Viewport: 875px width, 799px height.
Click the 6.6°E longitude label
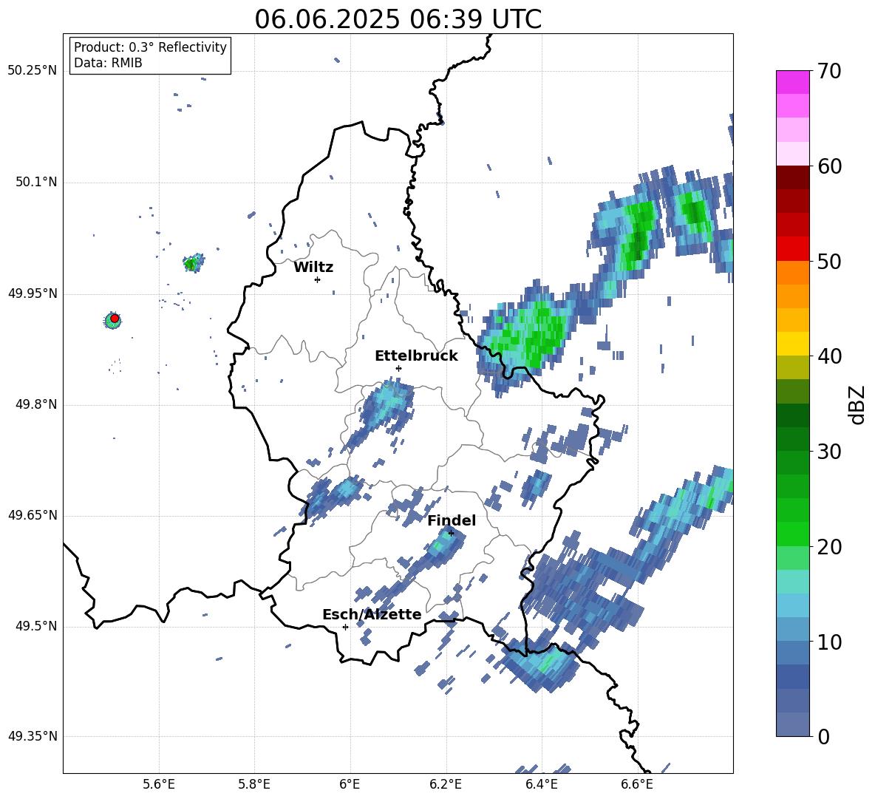coord(637,784)
